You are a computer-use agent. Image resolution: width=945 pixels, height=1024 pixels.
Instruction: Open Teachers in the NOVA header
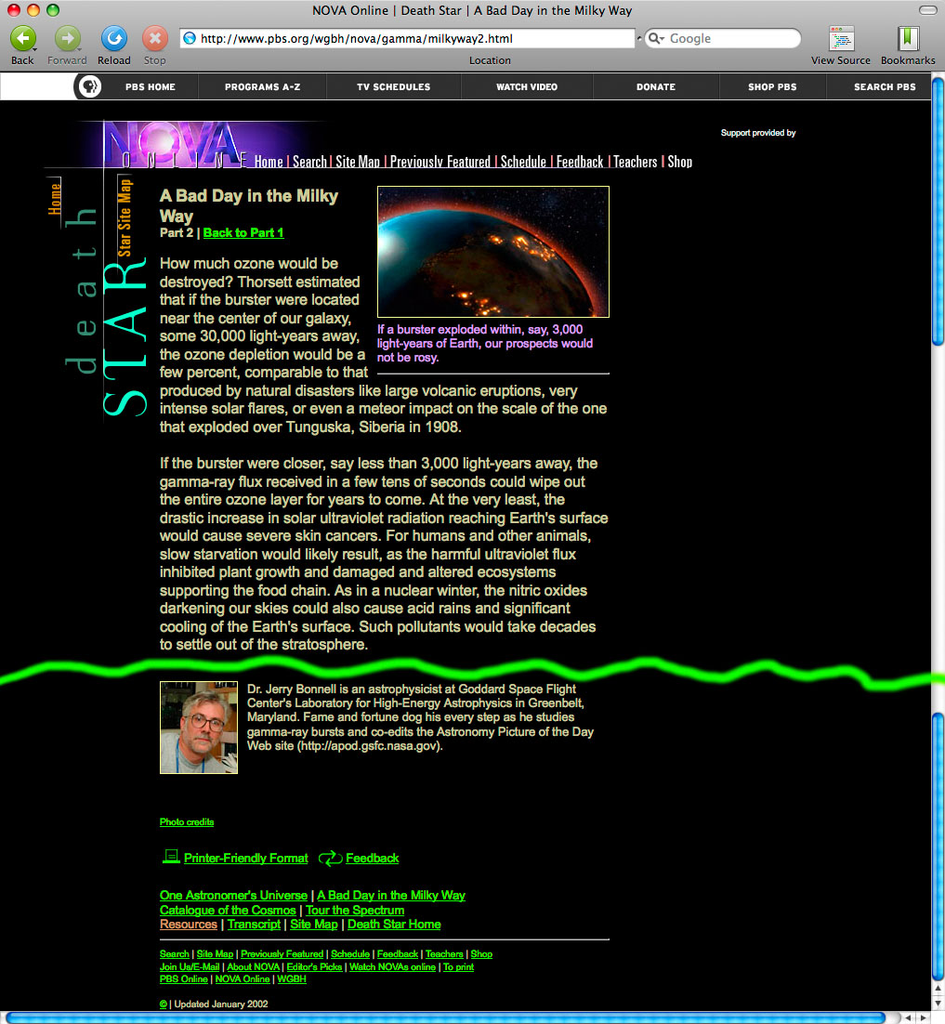635,162
